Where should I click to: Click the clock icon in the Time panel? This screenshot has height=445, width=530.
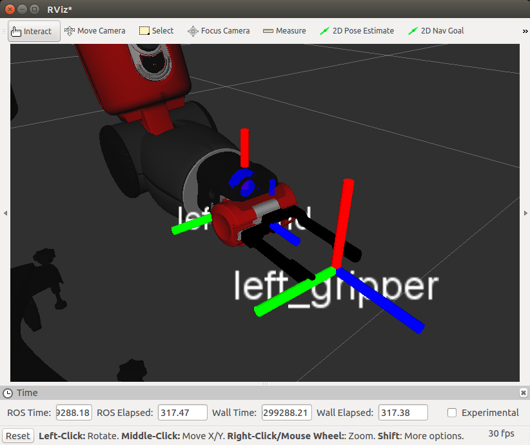point(8,393)
